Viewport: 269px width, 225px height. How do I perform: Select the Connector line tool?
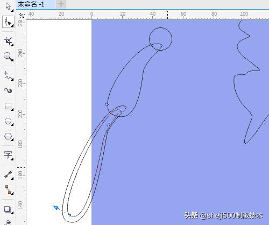pos(9,189)
